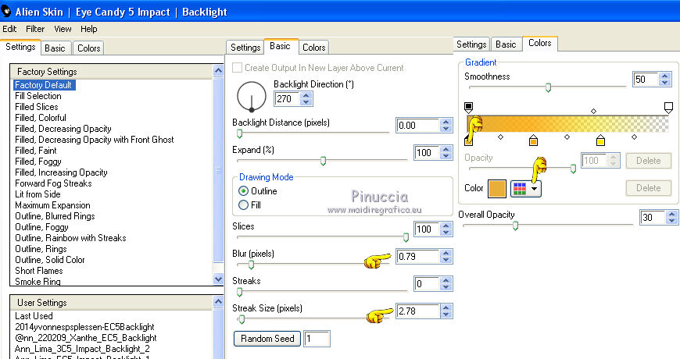
Task: Click the Backlight Distance slider handle
Action: click(239, 133)
